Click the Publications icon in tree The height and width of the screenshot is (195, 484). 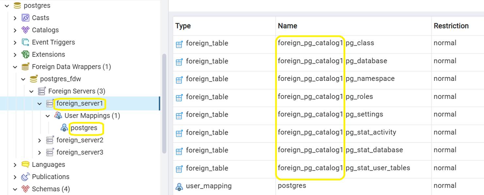25,177
